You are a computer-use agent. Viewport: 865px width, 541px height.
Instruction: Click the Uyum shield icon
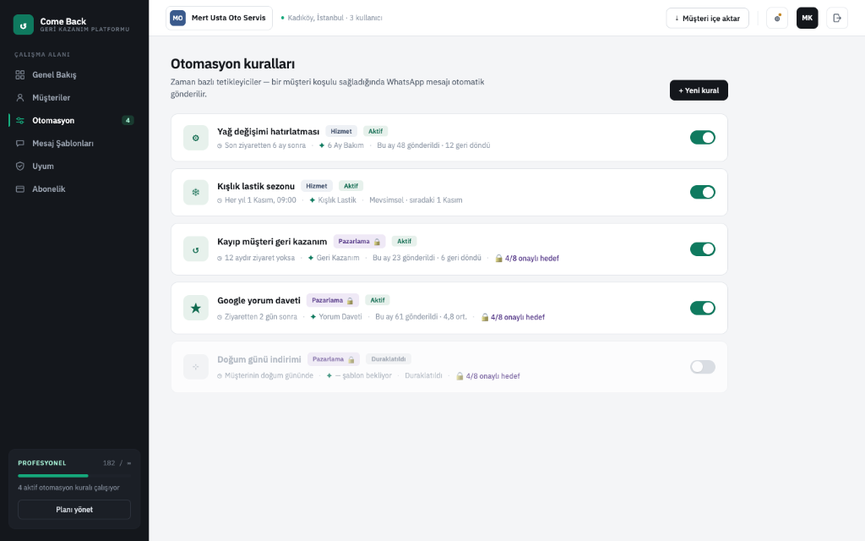(x=20, y=167)
